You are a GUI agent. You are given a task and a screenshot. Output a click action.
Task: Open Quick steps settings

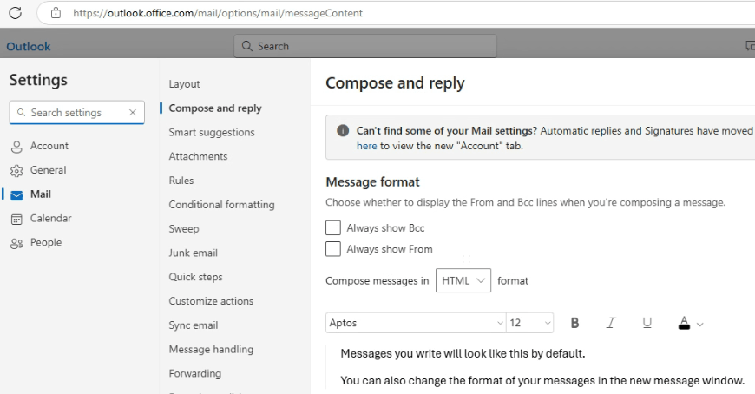[x=195, y=277]
